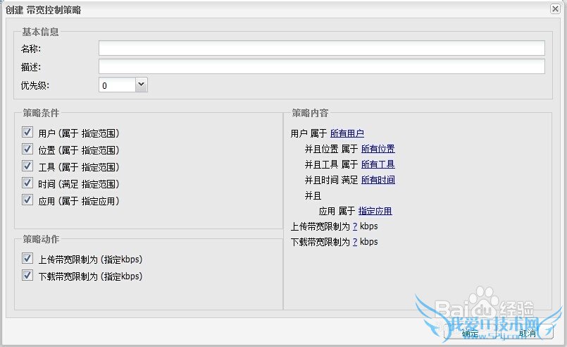Set upload limit via ? link
Viewport: 567px width, 347px height.
(x=355, y=226)
